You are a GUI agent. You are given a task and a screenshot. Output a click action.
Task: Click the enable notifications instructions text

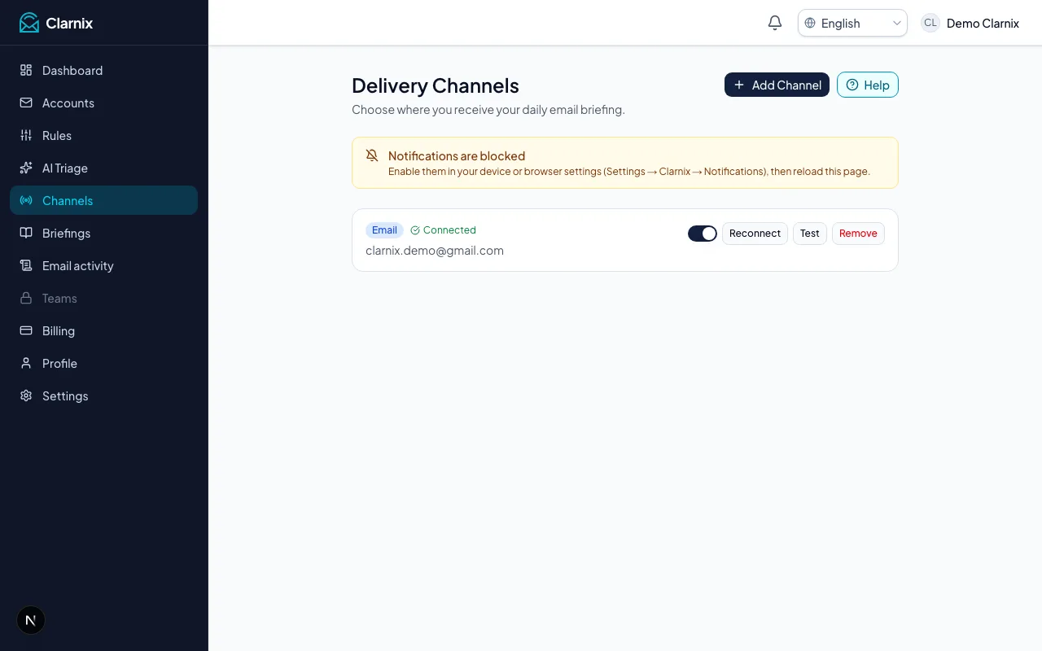coord(629,172)
